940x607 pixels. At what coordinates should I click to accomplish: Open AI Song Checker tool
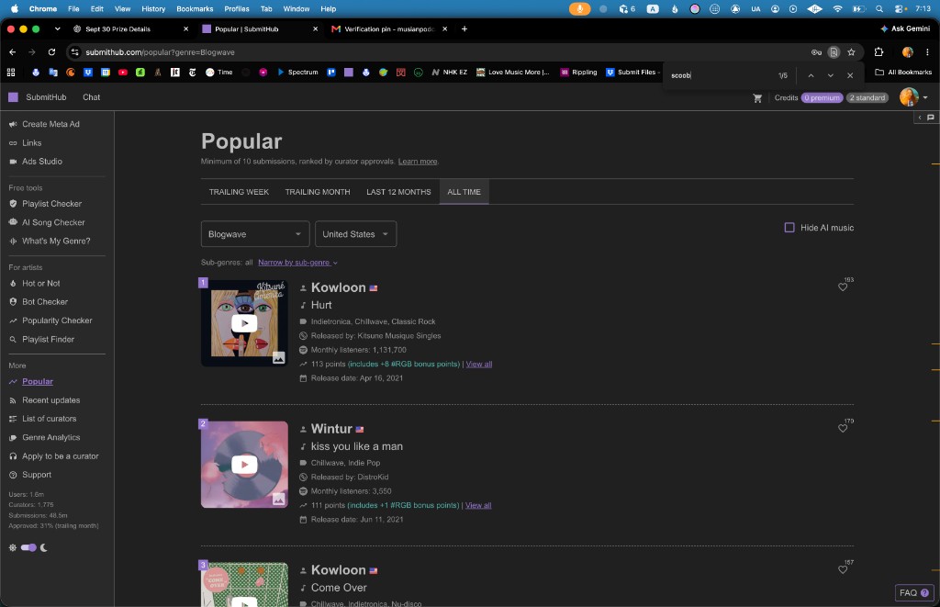[x=53, y=222]
